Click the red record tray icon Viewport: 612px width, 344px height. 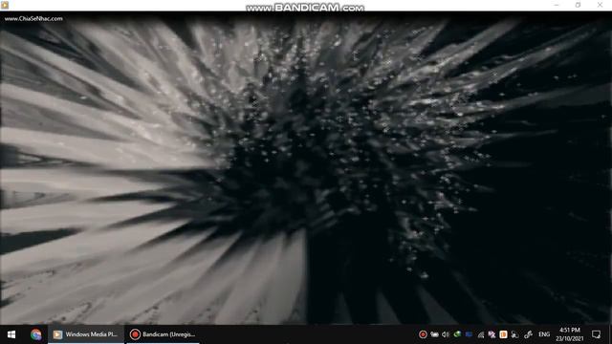[x=423, y=334]
